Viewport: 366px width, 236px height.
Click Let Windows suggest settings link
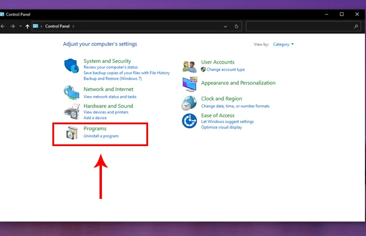[x=227, y=121]
